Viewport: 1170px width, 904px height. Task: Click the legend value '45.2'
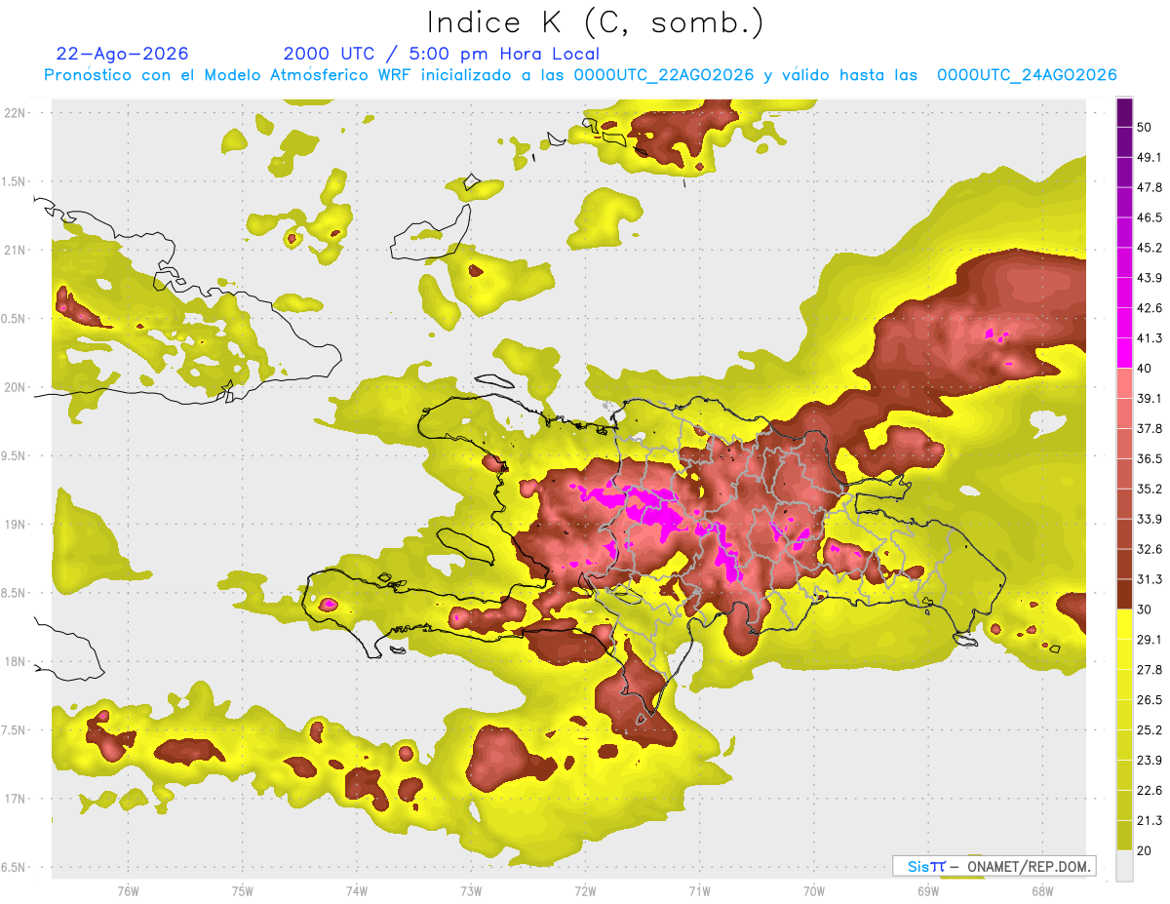[1149, 248]
